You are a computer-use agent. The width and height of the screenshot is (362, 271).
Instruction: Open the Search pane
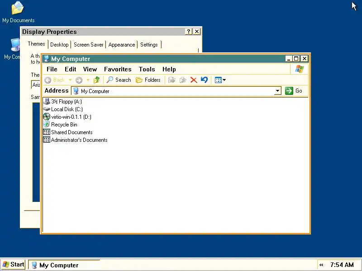119,80
